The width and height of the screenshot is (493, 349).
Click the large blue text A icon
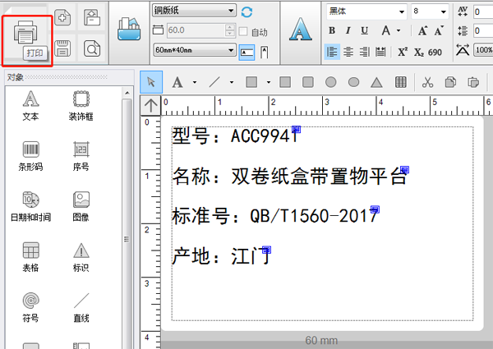click(x=300, y=30)
